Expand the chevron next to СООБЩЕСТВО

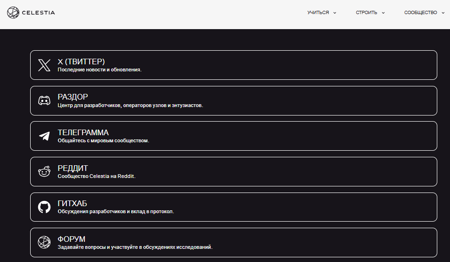[x=443, y=13]
